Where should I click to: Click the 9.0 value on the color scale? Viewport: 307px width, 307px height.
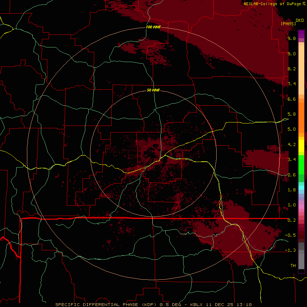pyautogui.click(x=292, y=54)
